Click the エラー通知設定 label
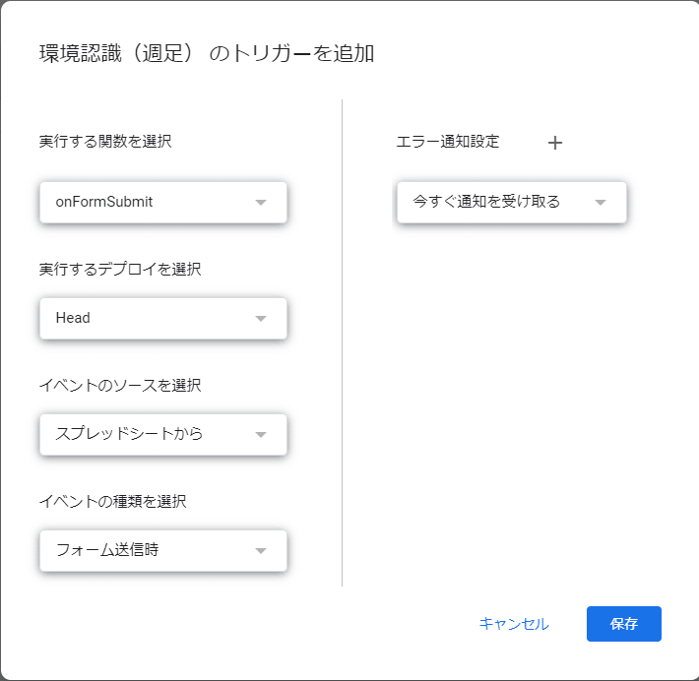Image resolution: width=699 pixels, height=681 pixels. pyautogui.click(x=448, y=142)
